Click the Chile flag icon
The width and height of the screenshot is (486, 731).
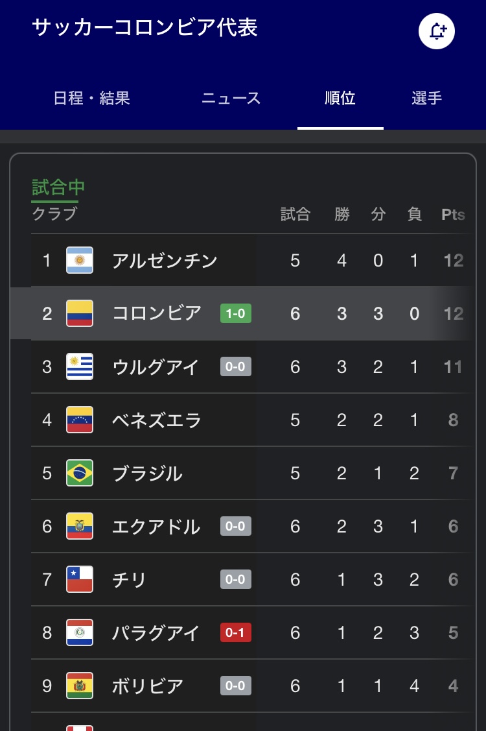pos(80,579)
